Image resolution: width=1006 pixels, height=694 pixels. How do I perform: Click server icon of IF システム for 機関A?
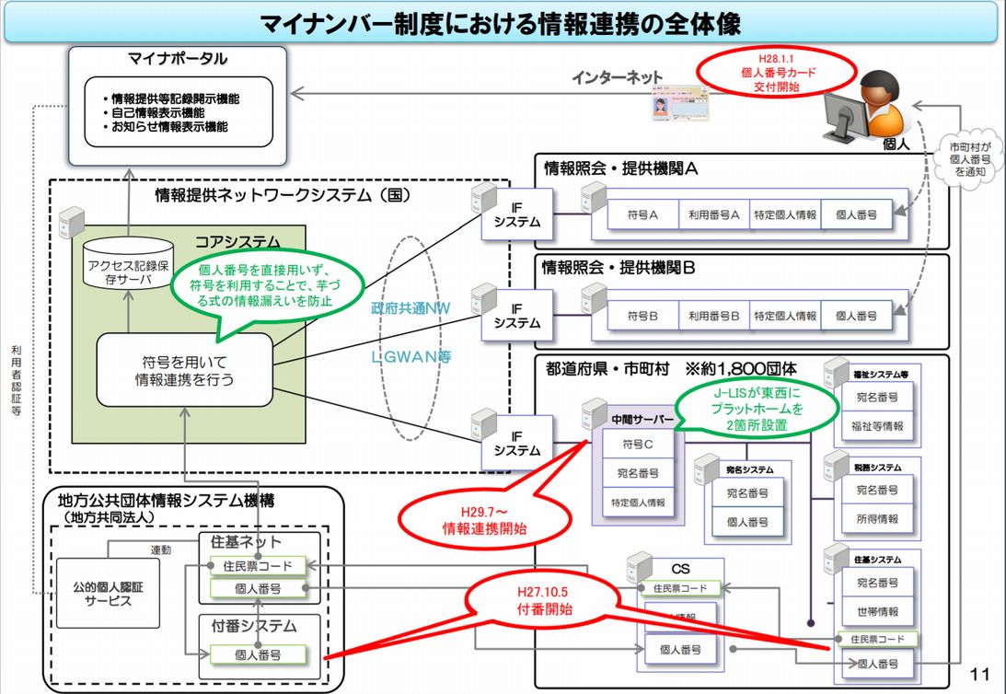(x=484, y=199)
